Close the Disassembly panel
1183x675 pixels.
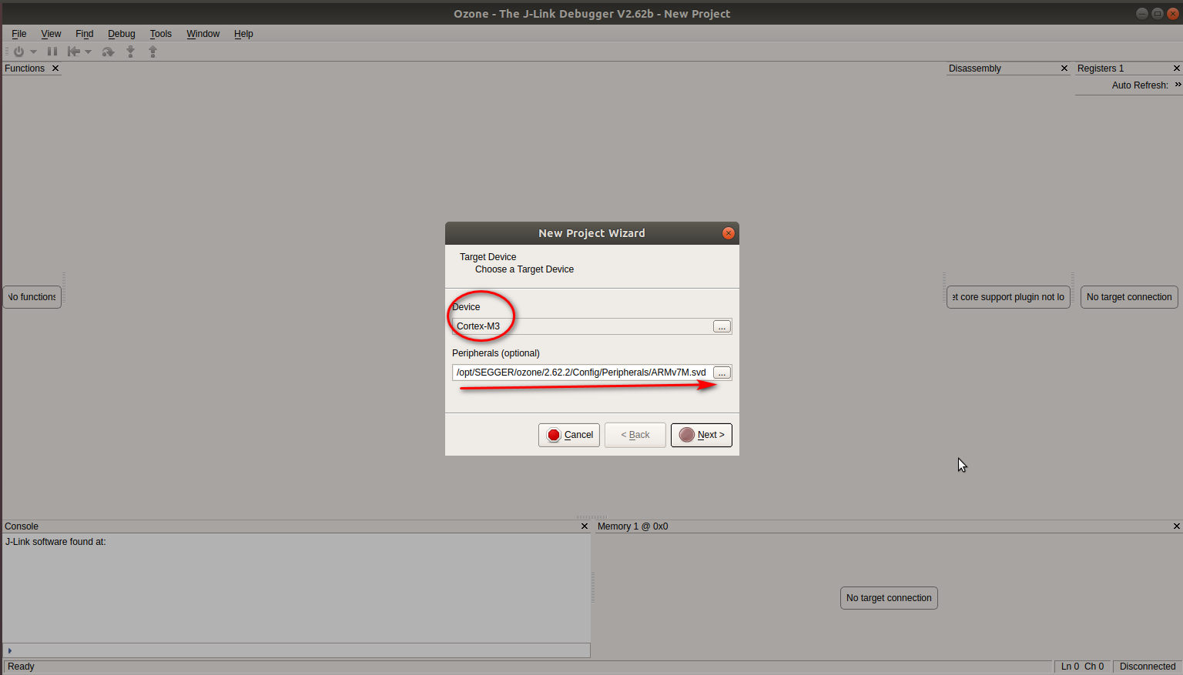(x=1064, y=69)
